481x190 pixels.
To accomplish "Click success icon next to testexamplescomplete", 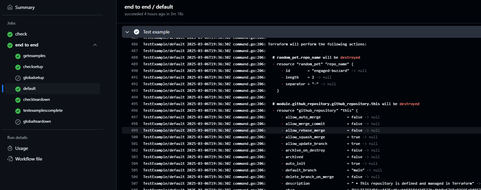I will tap(18, 110).
